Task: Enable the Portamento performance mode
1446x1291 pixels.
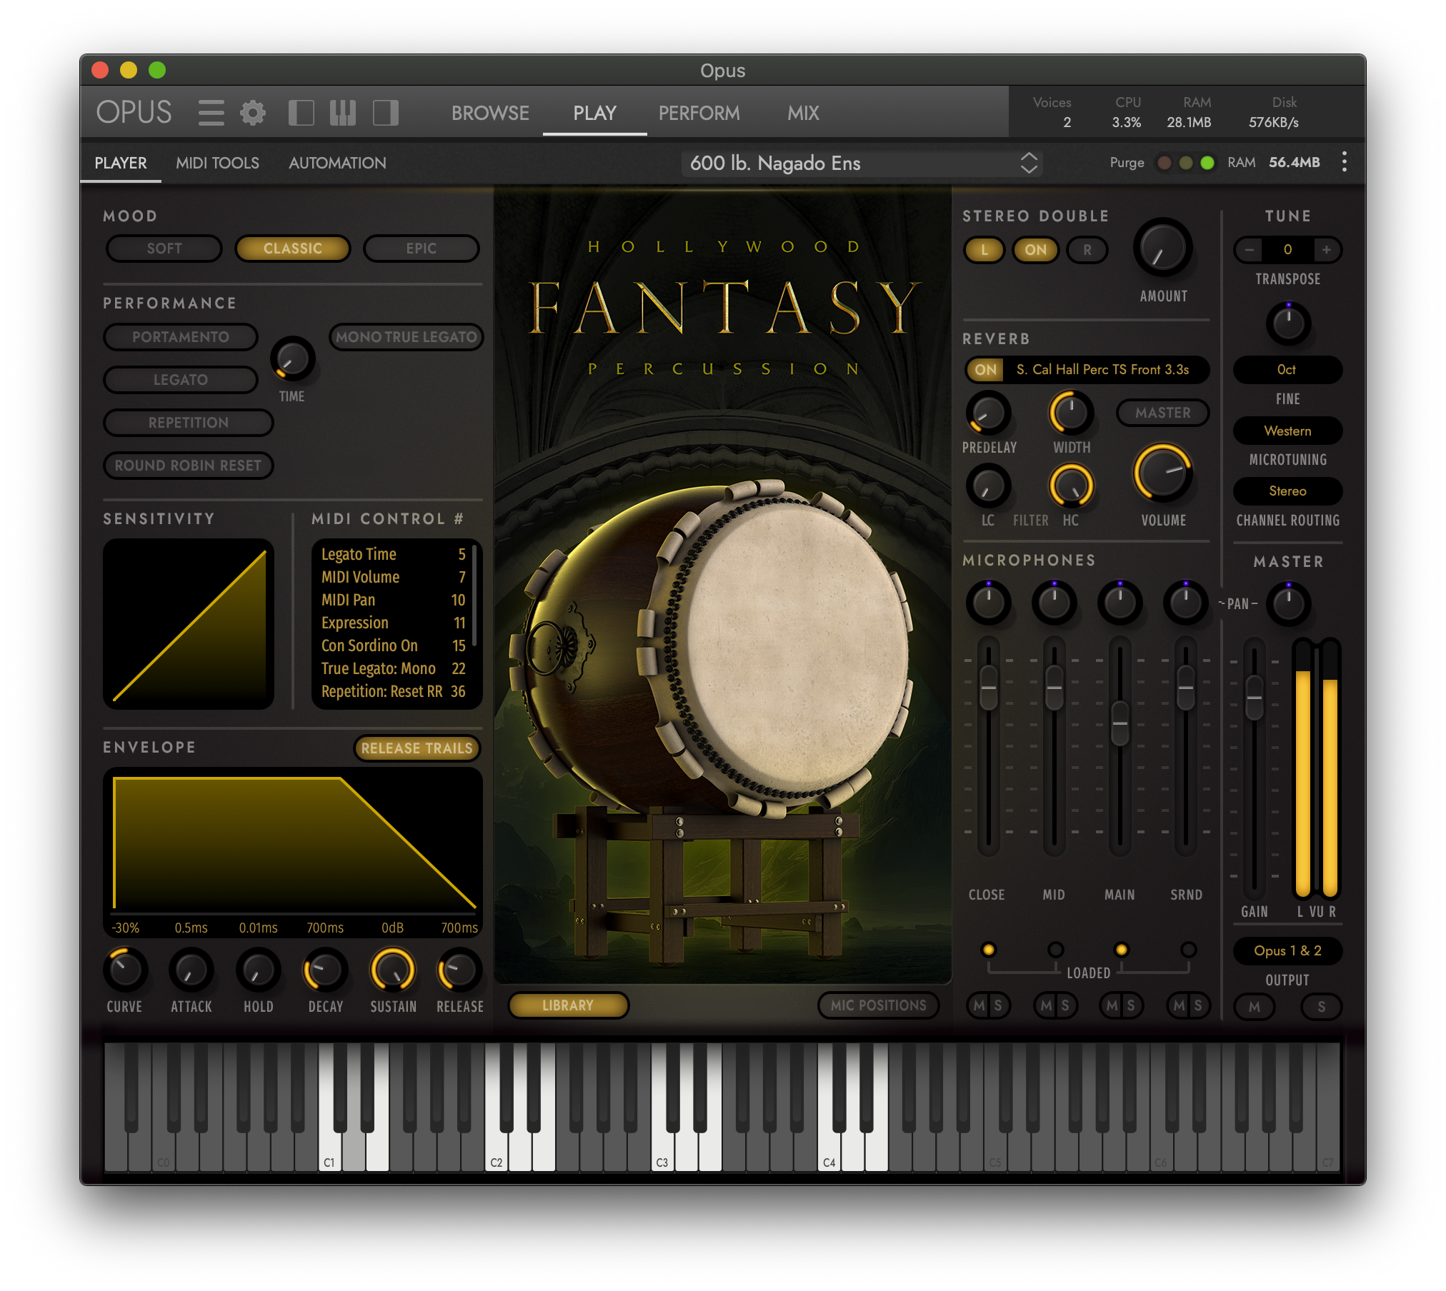Action: (180, 337)
